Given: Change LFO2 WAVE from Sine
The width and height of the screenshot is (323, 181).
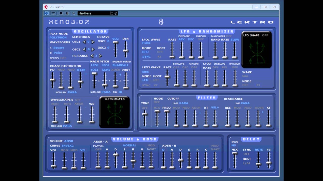Looking at the screenshot, I should (145, 72).
